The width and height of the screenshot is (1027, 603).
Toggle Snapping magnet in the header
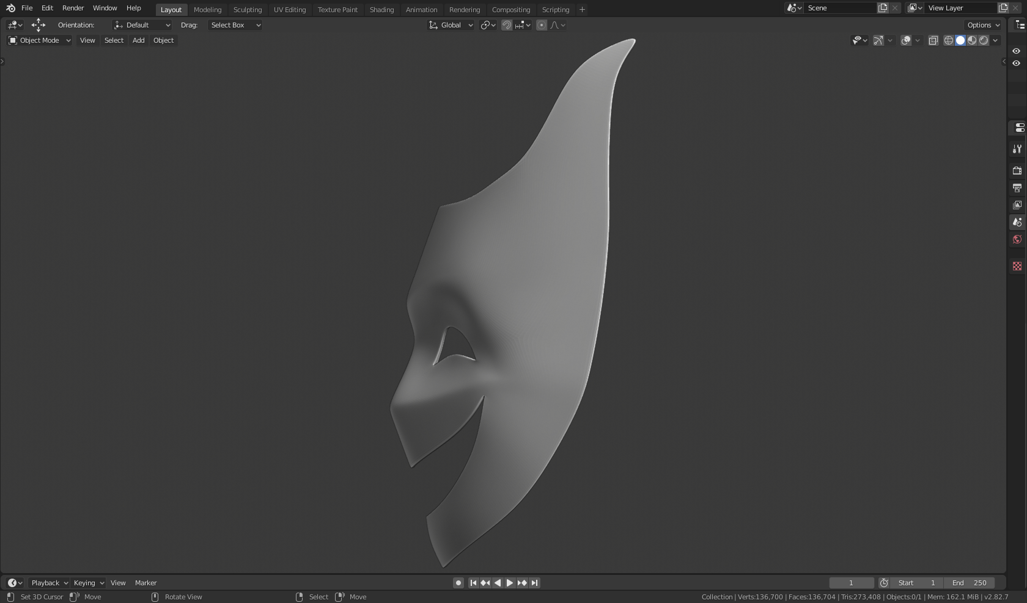pos(507,25)
